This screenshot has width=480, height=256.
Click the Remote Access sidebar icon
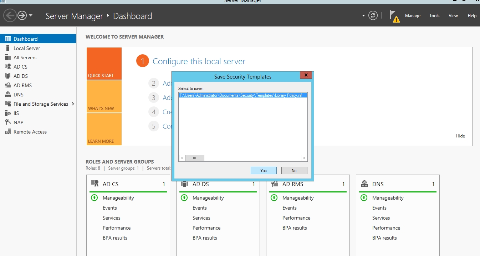click(7, 132)
